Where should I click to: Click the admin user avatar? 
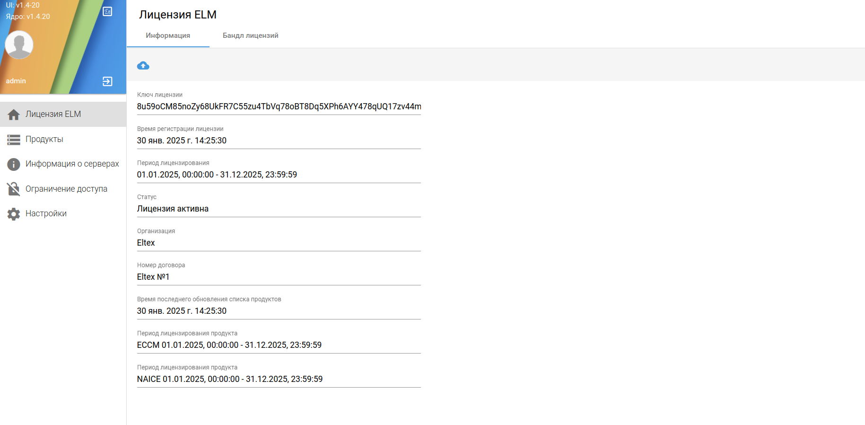pos(19,45)
